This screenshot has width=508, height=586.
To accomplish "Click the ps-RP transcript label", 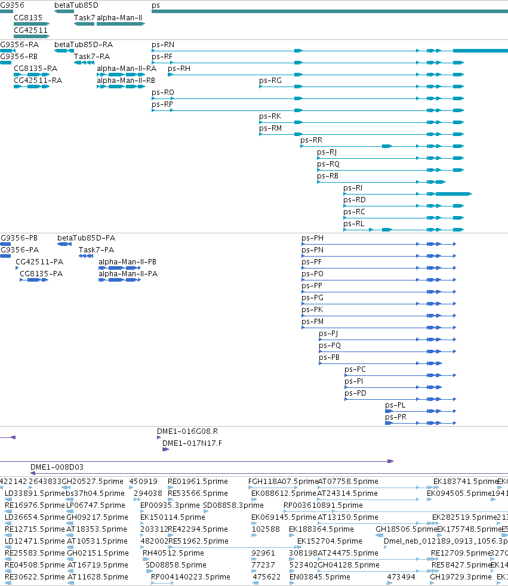I will 162,104.
